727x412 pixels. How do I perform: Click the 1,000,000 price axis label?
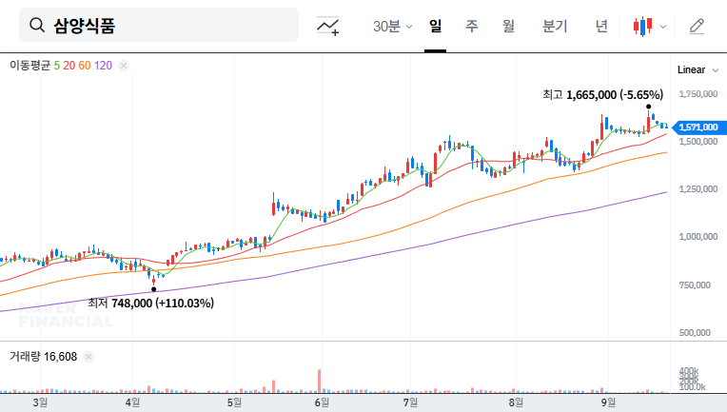click(x=698, y=237)
